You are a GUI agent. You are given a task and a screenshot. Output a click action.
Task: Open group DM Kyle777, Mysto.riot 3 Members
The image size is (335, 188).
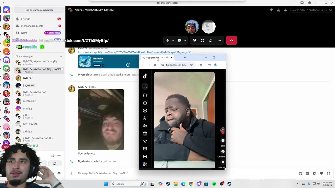point(39,93)
